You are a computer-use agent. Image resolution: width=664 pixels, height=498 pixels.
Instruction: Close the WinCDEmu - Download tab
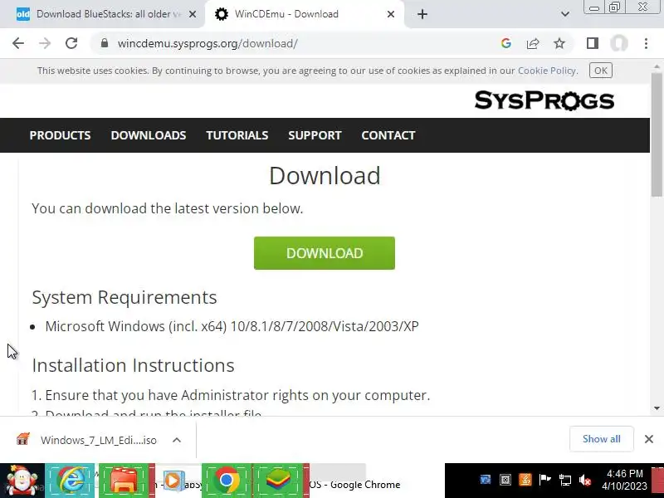pyautogui.click(x=391, y=14)
